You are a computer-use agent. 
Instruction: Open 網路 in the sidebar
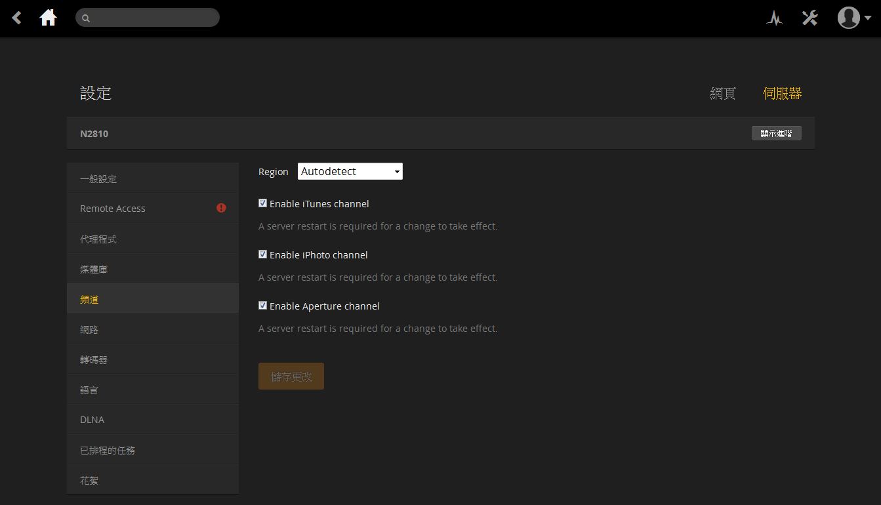click(153, 329)
